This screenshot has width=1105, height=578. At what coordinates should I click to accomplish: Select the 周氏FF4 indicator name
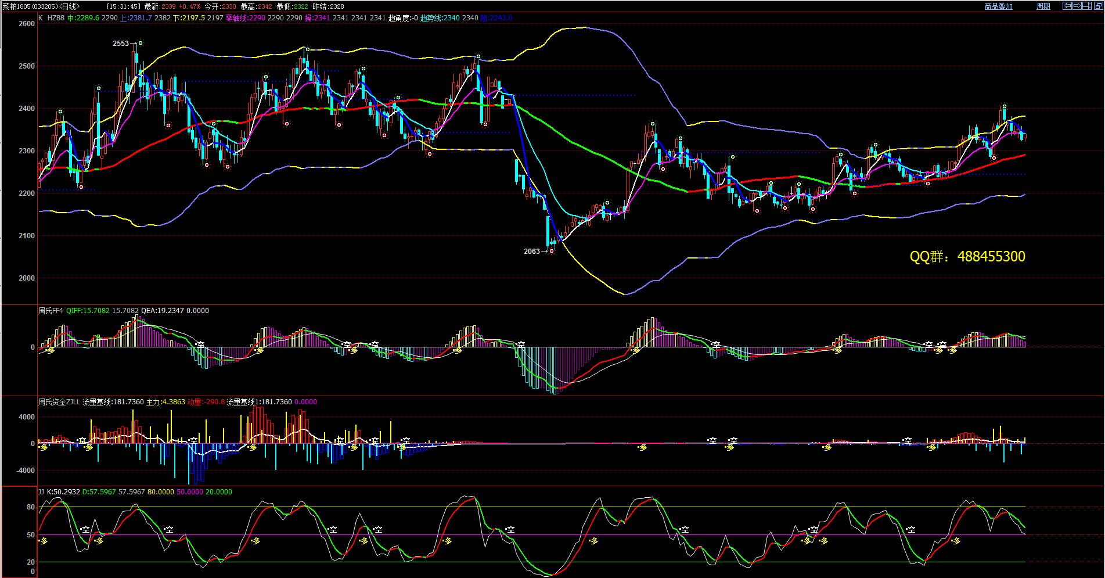point(51,311)
